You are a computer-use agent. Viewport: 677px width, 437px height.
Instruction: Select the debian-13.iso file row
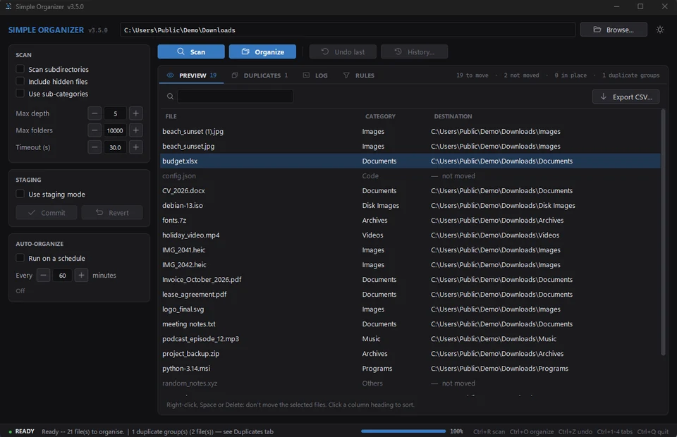coord(410,205)
